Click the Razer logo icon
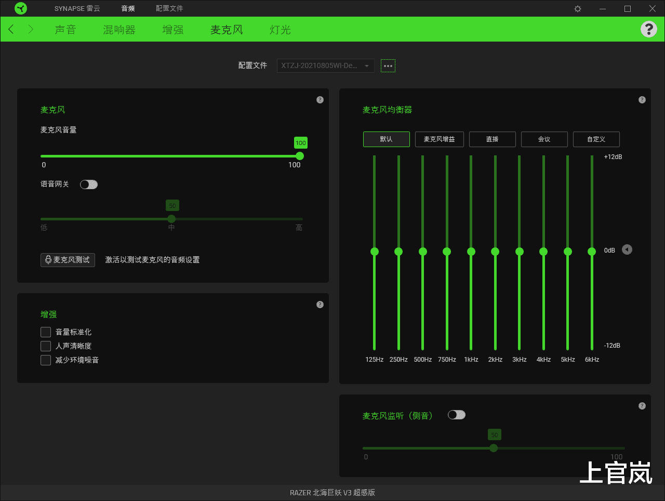The image size is (665, 501). (21, 8)
